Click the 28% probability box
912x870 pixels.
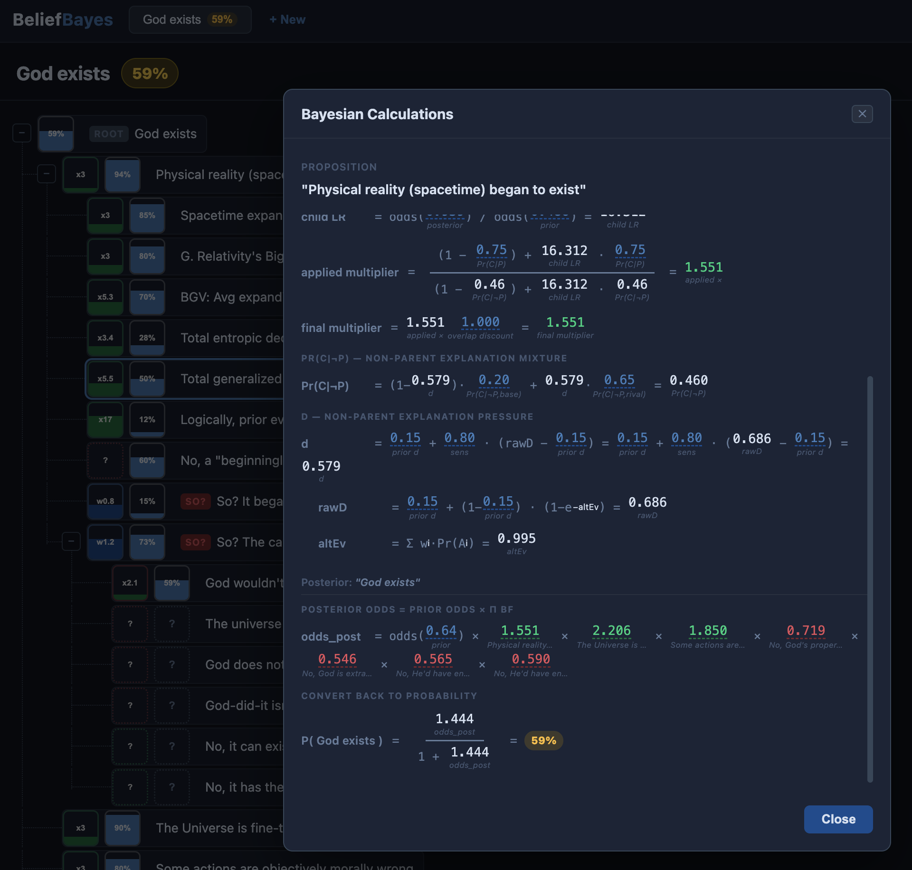pyautogui.click(x=147, y=338)
